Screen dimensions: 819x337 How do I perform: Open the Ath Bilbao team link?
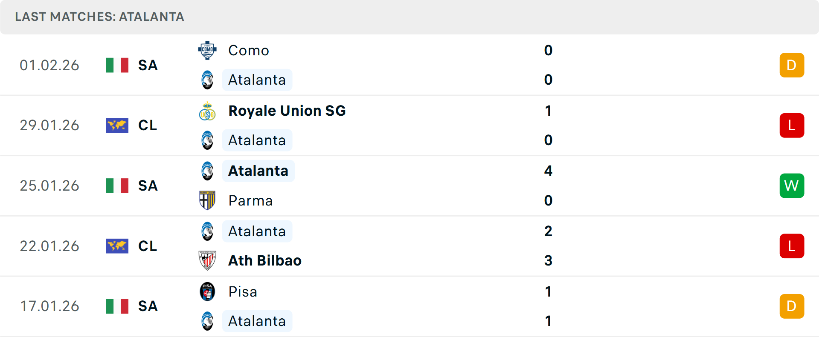point(265,260)
